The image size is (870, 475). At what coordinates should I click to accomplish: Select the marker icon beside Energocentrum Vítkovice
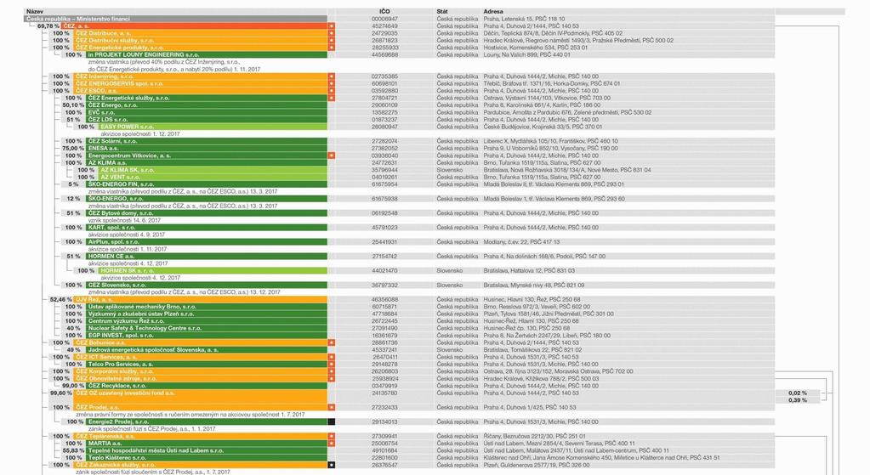pyautogui.click(x=331, y=156)
